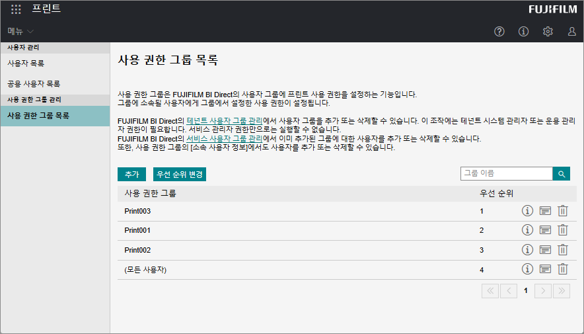
Task: Open member details icon for Print001
Action: point(545,230)
